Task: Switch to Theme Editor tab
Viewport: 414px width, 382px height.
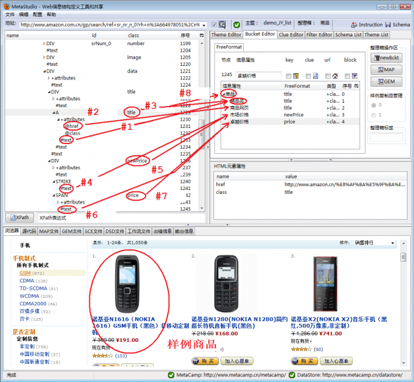Action: (x=226, y=35)
